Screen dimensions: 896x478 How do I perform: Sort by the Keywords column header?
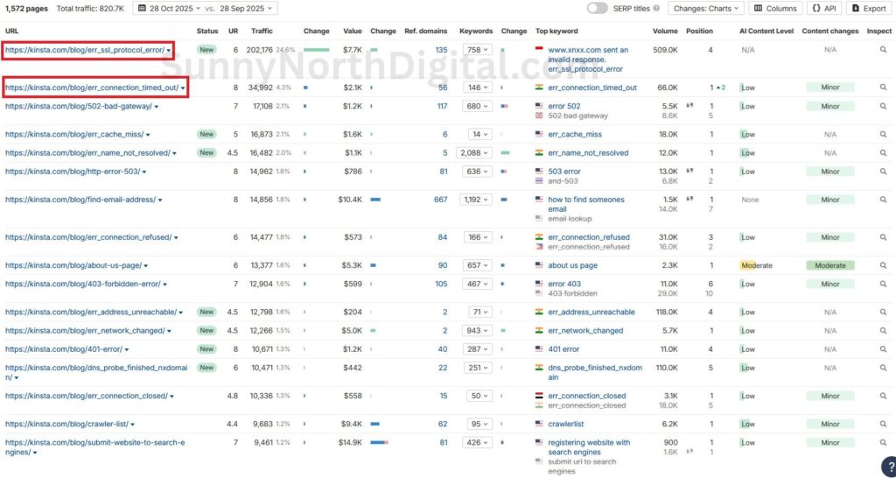click(476, 31)
